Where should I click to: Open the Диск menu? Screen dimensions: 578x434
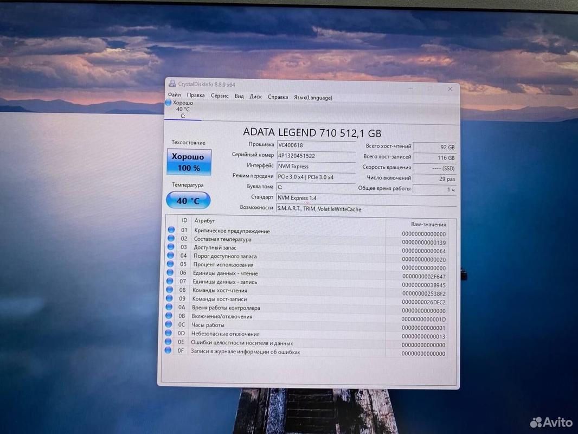(255, 97)
